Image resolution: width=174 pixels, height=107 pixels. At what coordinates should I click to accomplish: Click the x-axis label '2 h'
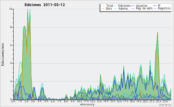26,101
